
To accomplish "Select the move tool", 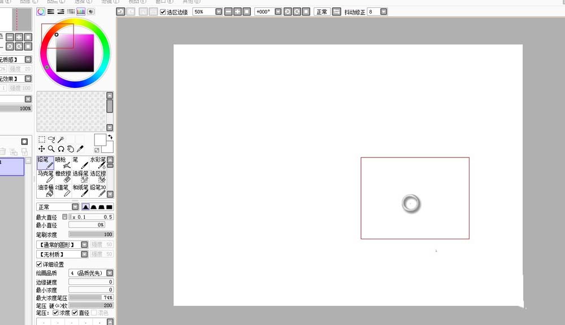I will (x=42, y=148).
